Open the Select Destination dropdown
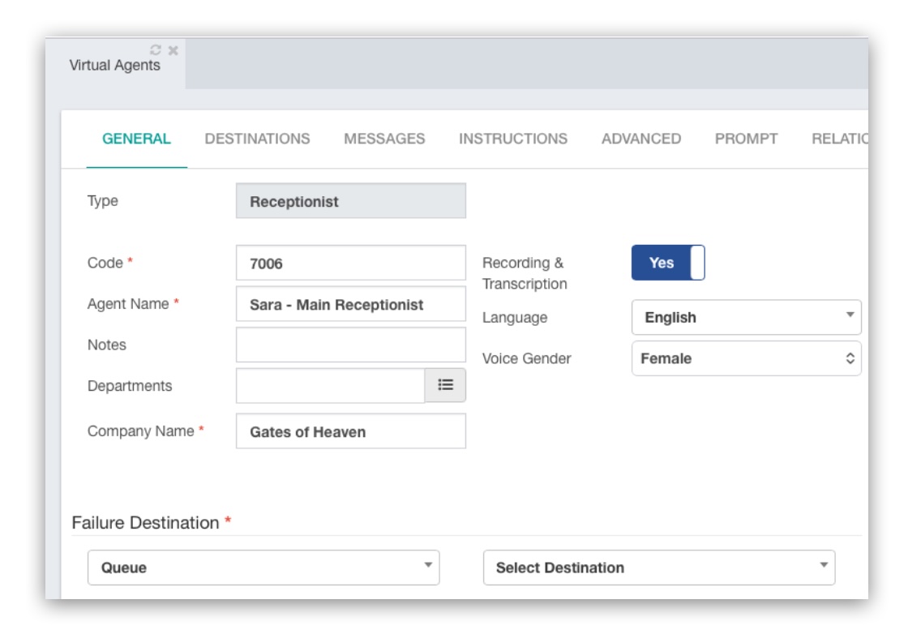The height and width of the screenshot is (634, 921). 659,568
